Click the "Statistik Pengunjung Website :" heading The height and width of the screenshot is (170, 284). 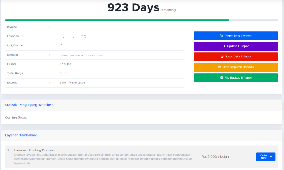tap(29, 105)
